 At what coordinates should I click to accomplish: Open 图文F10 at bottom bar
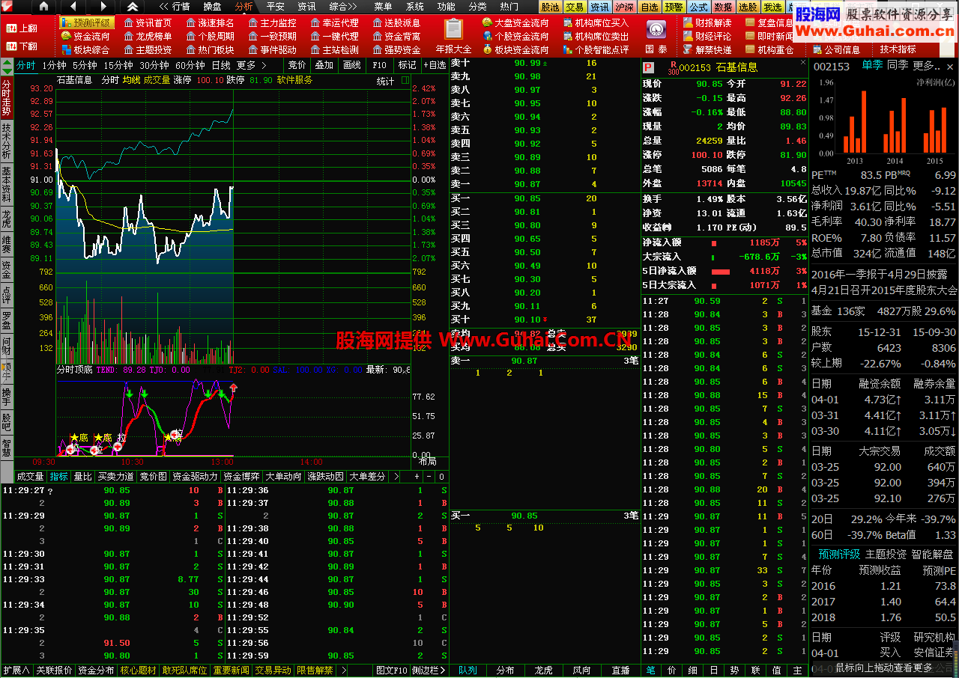[x=391, y=671]
